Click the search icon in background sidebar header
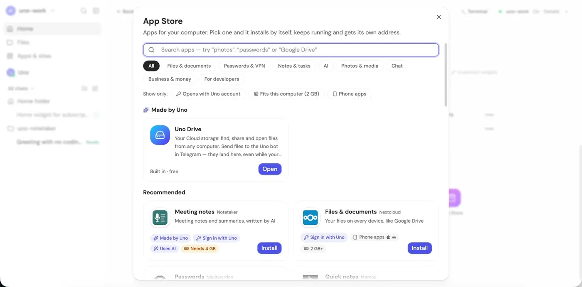Viewport: 582px width, 287px height. pyautogui.click(x=84, y=11)
